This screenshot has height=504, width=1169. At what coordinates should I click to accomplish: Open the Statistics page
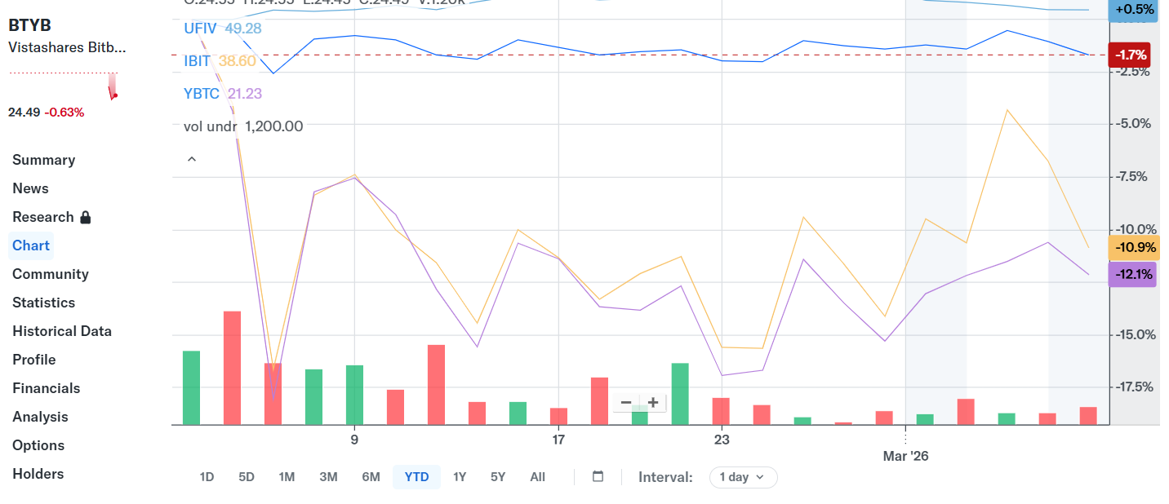click(43, 303)
